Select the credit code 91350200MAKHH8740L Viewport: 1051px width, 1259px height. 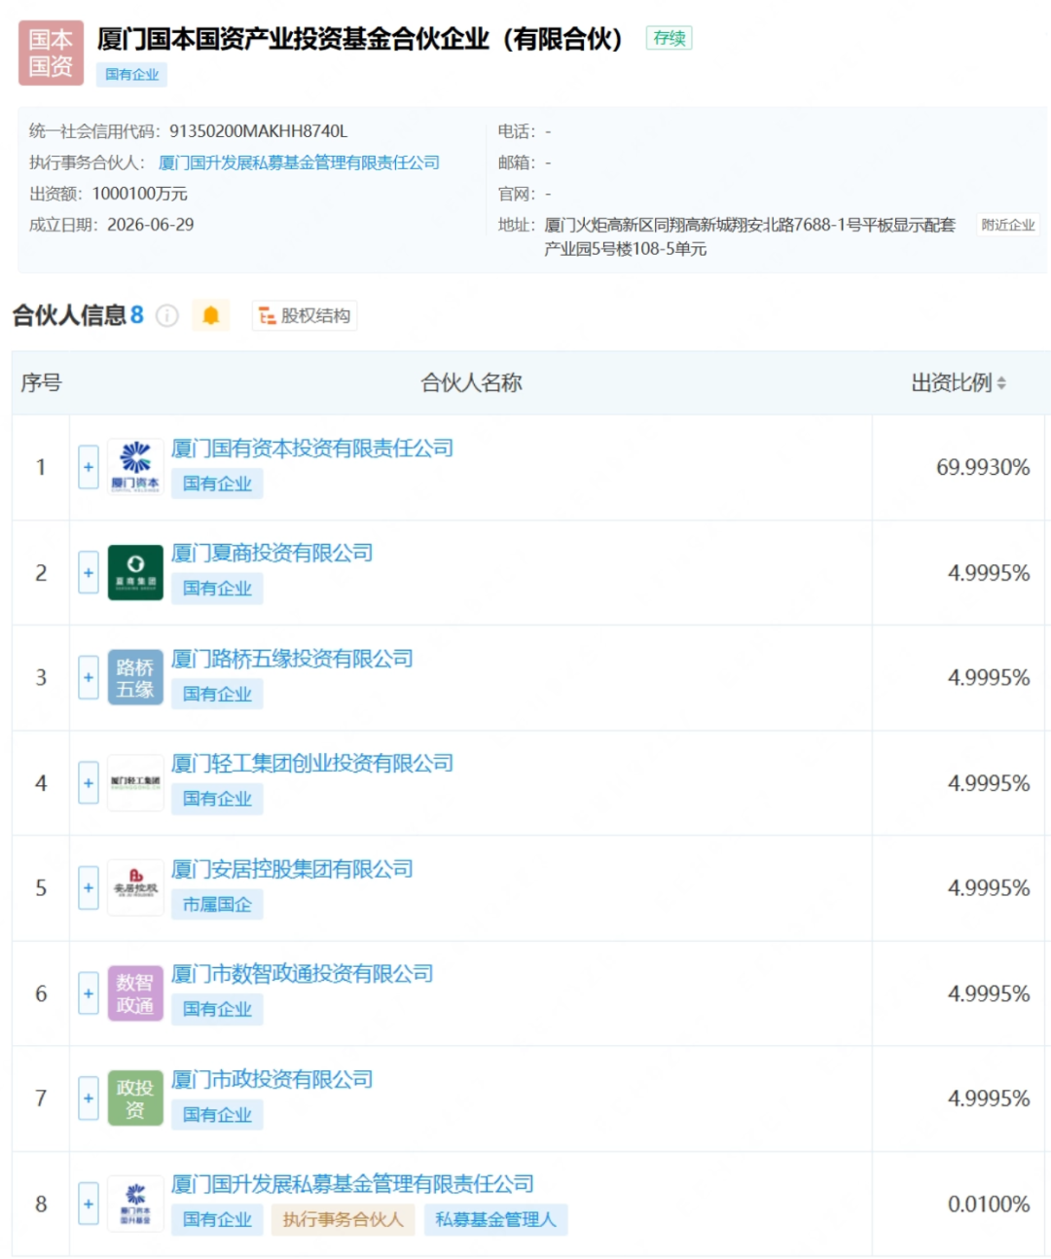point(258,131)
